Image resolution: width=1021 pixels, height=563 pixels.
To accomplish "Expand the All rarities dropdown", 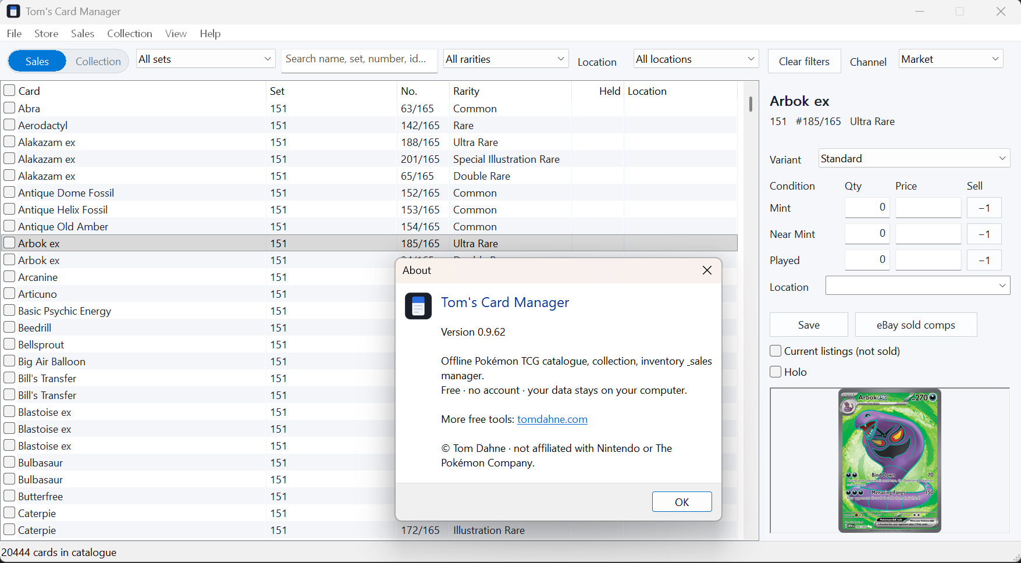I will click(x=506, y=59).
